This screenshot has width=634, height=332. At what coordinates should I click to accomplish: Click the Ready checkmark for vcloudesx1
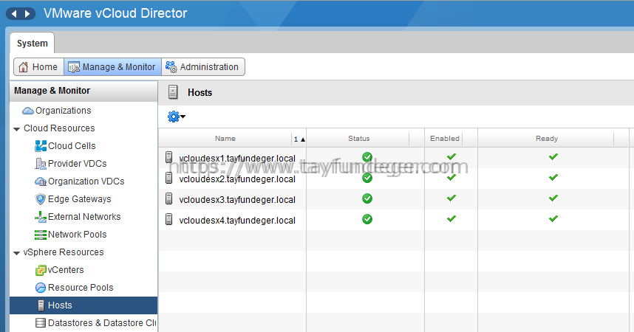tap(553, 156)
